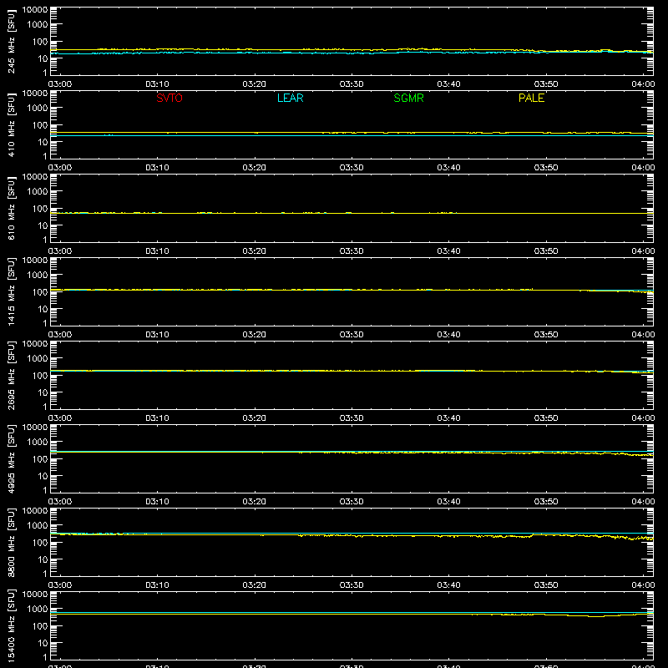
Task: Click the red SVTO legend label
Action: (x=170, y=98)
